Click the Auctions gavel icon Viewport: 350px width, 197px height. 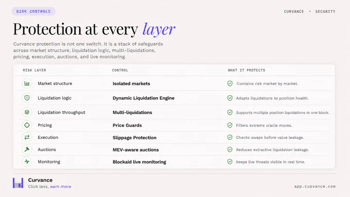tap(27, 150)
